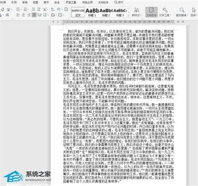Toggle align left

[18, 15]
